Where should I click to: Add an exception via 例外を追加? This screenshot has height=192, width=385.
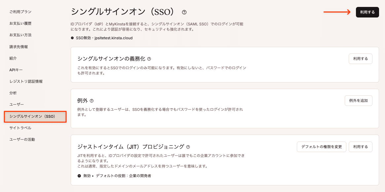pyautogui.click(x=358, y=101)
